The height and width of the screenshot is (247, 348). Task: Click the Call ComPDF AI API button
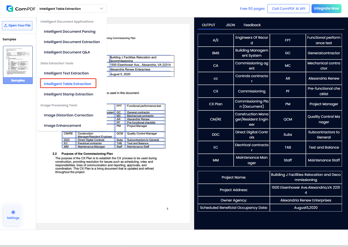coord(288,8)
